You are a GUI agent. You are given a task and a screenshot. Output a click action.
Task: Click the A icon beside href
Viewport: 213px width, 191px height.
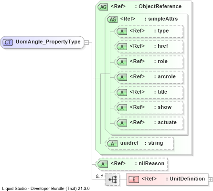click(x=122, y=47)
